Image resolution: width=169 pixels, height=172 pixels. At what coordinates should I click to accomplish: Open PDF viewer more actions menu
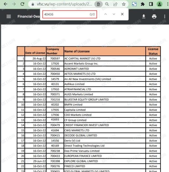pyautogui.click(x=165, y=16)
